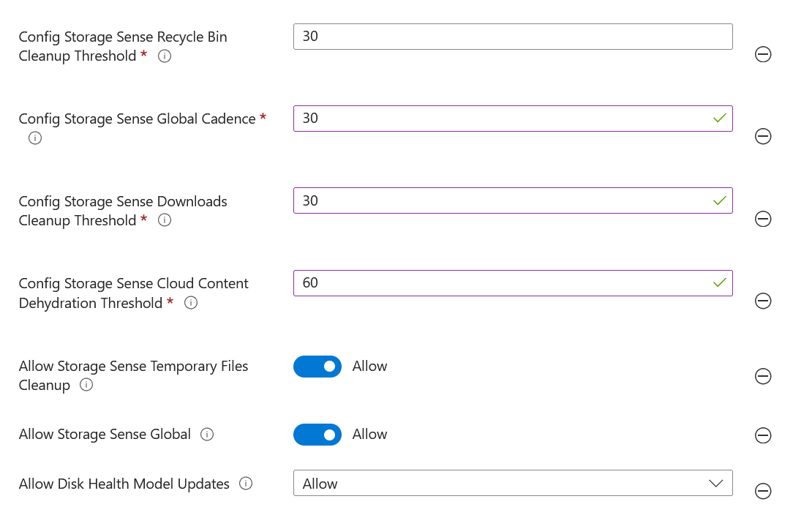Open Allow Disk Health Model Updates dropdown
This screenshot has width=793, height=518.
tap(512, 483)
